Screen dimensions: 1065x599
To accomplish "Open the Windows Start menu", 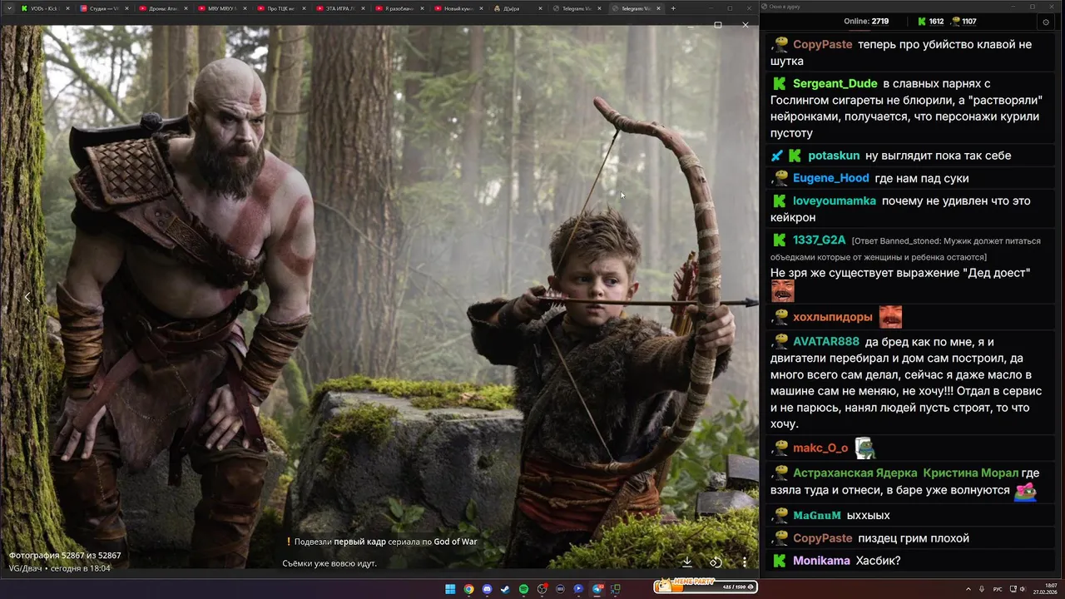I will coord(450,589).
